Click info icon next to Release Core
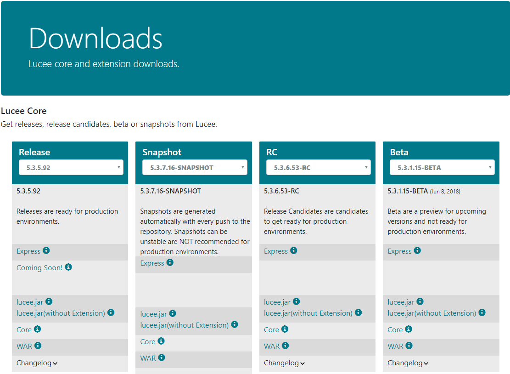 37,329
